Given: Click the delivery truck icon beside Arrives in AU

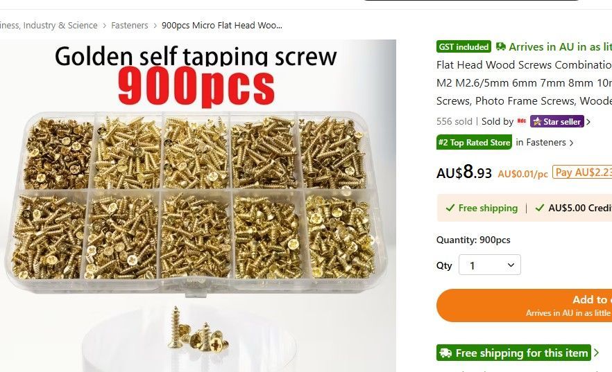Looking at the screenshot, I should pyautogui.click(x=501, y=46).
